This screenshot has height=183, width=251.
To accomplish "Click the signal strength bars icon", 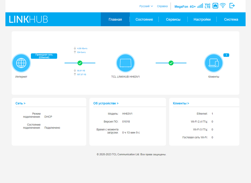I will 200,6.
